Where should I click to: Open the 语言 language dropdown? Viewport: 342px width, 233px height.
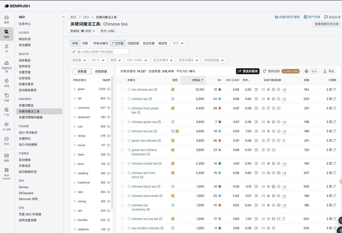click(178, 43)
